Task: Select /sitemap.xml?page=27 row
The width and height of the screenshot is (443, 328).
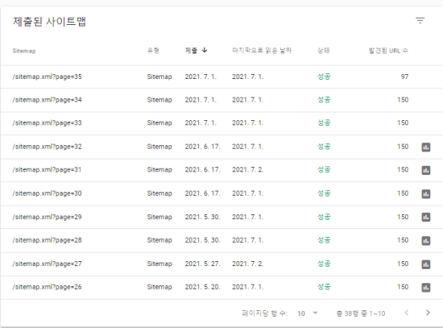Action: click(x=221, y=264)
